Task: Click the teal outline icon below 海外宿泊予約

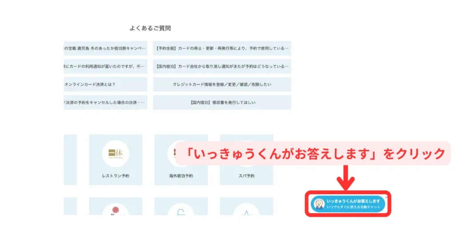Action: coord(181,211)
